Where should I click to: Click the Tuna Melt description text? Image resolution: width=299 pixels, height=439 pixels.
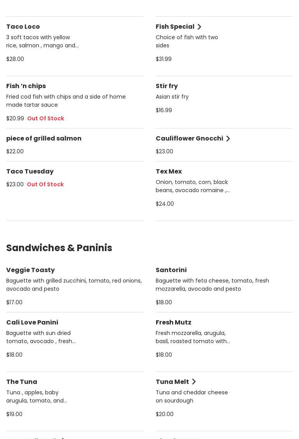pos(191,396)
